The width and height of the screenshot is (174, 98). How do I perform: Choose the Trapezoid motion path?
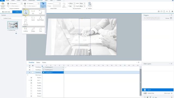click(x=26, y=23)
